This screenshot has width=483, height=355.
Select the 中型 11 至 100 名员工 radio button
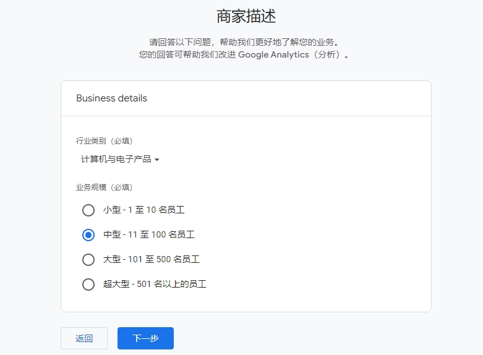88,235
